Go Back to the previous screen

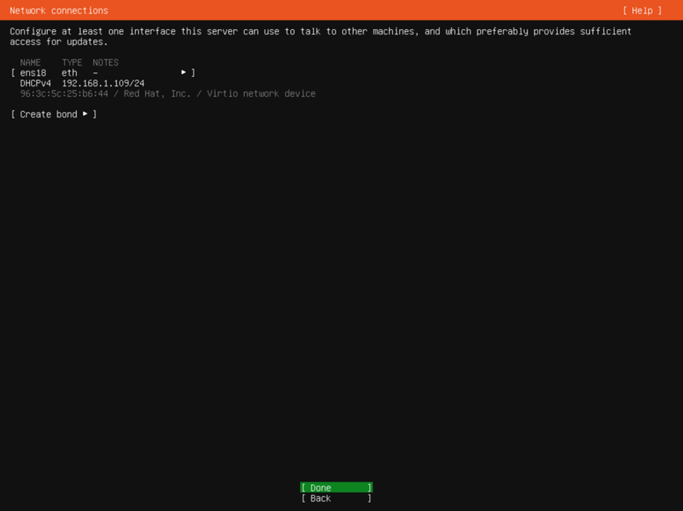tap(336, 499)
